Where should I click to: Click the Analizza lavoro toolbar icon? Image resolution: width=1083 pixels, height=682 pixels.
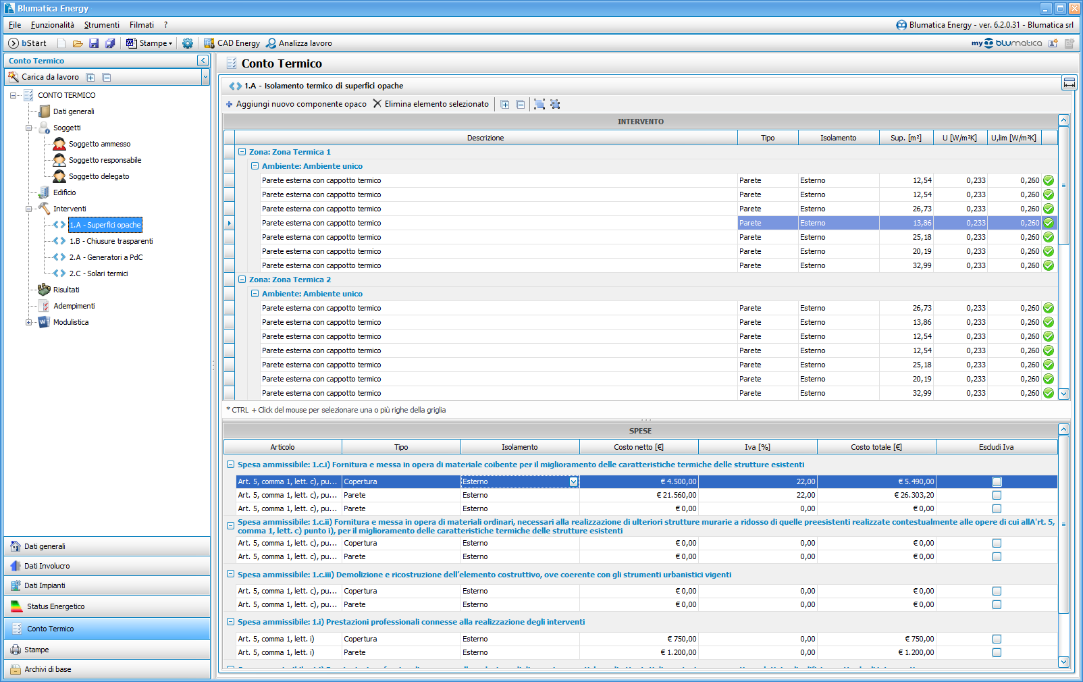298,43
